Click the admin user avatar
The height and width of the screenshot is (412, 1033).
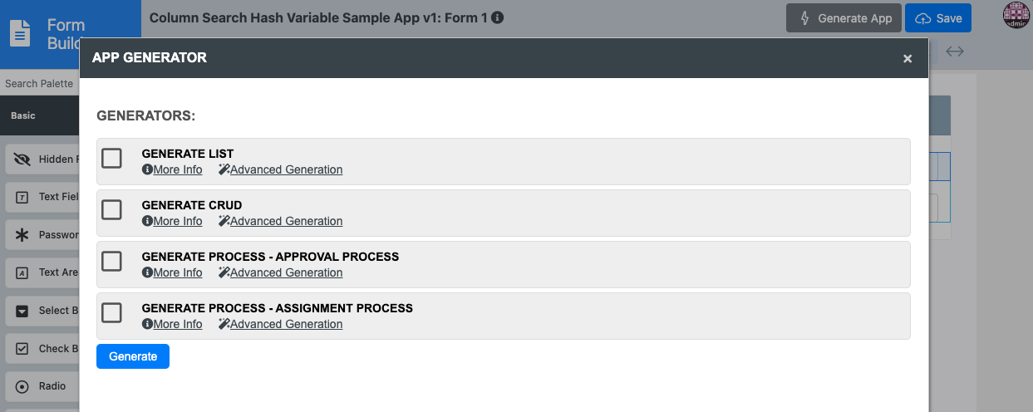1016,15
